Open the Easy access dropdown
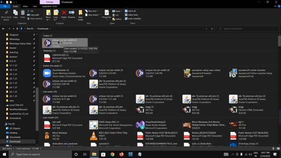The height and width of the screenshot is (158, 281). [x=93, y=15]
